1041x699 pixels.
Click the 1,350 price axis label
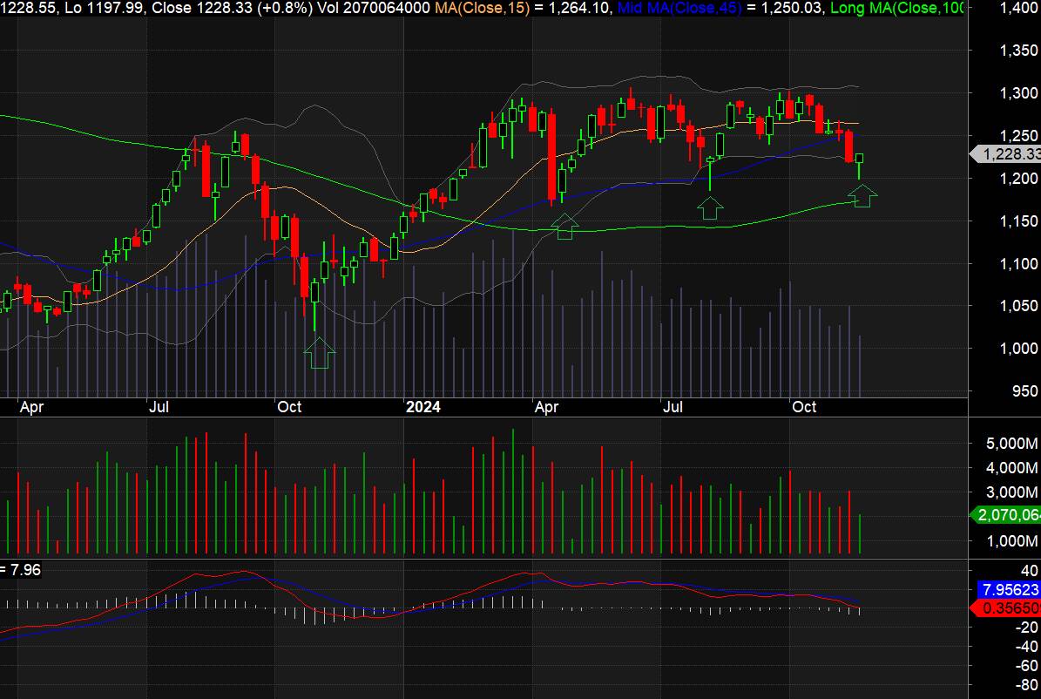click(1018, 51)
